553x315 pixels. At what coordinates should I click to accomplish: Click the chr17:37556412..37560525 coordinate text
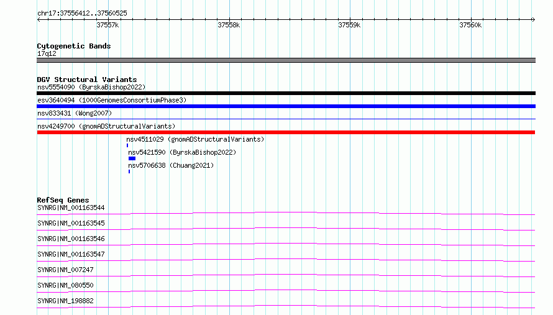(82, 13)
